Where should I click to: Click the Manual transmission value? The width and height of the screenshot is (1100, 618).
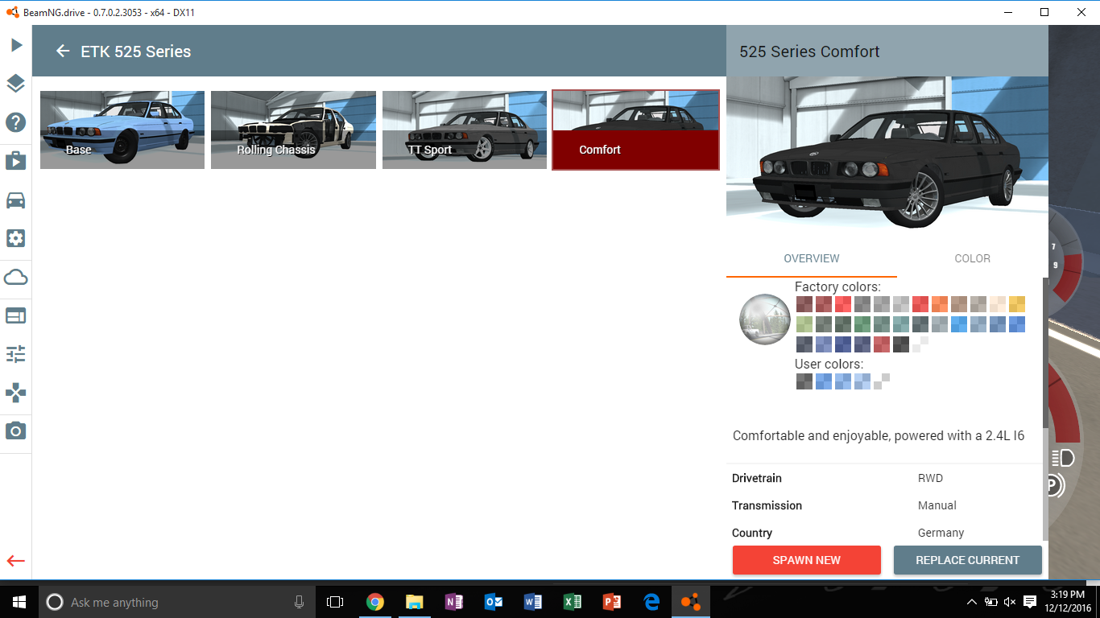937,505
